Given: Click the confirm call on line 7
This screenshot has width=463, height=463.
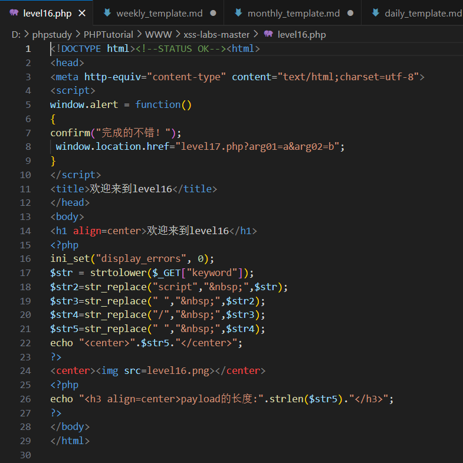Looking at the screenshot, I should [x=70, y=133].
